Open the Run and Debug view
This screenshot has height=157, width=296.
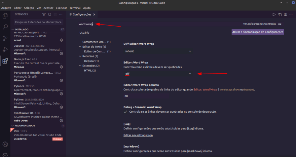(5, 50)
